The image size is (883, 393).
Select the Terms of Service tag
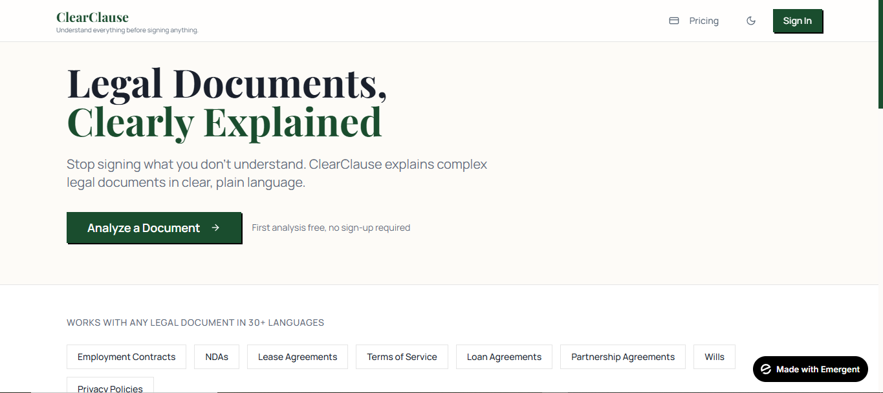tap(402, 357)
